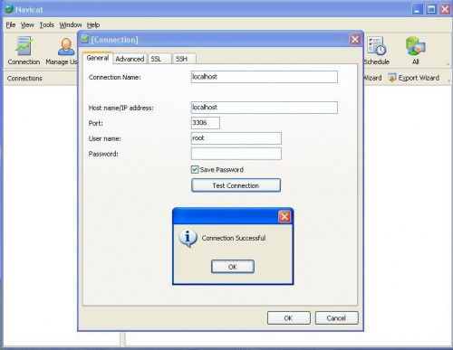The height and width of the screenshot is (350, 453).
Task: Confirm Connection Successful message with OK
Action: [x=233, y=267]
